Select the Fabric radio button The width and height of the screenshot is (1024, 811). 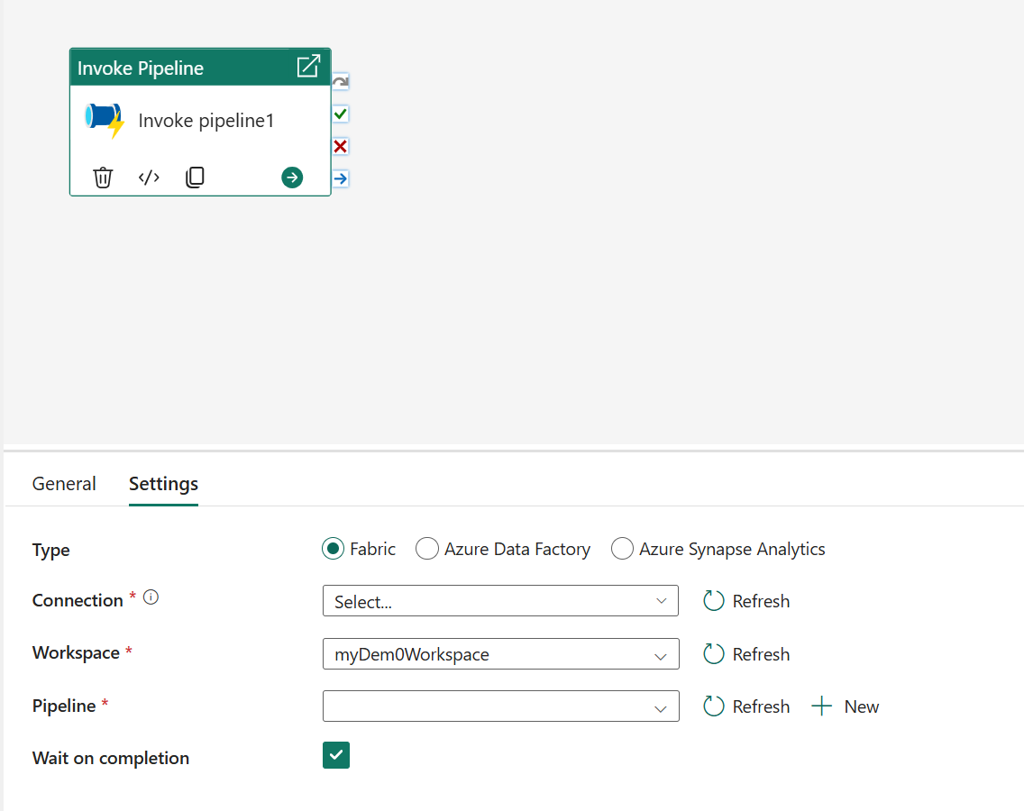(x=334, y=549)
